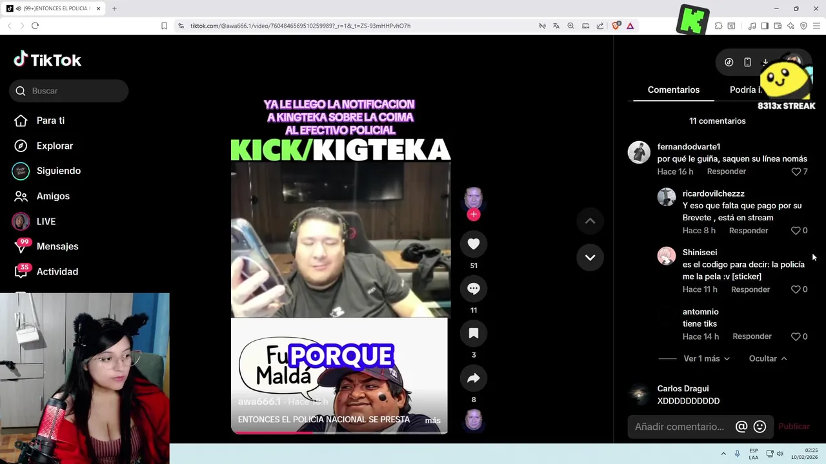The height and width of the screenshot is (464, 826).
Task: Go to next video arrow
Action: point(590,257)
